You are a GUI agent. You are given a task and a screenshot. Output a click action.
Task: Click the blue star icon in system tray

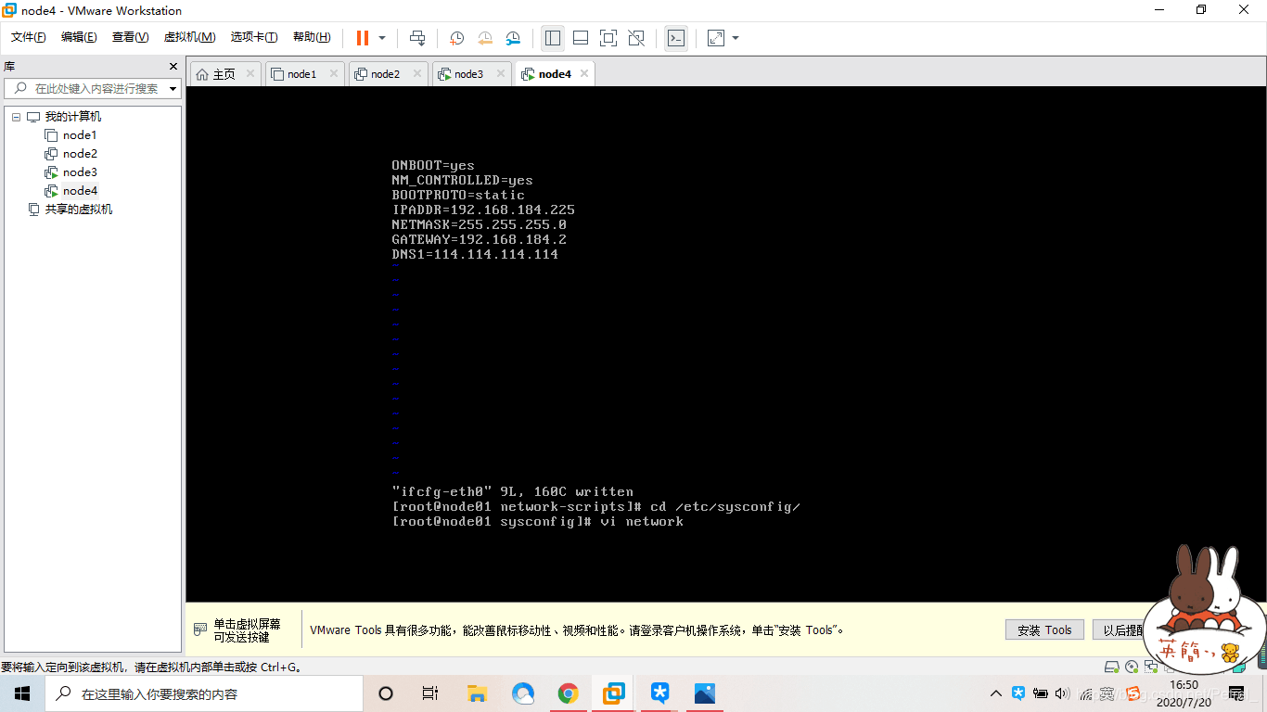(x=1018, y=693)
